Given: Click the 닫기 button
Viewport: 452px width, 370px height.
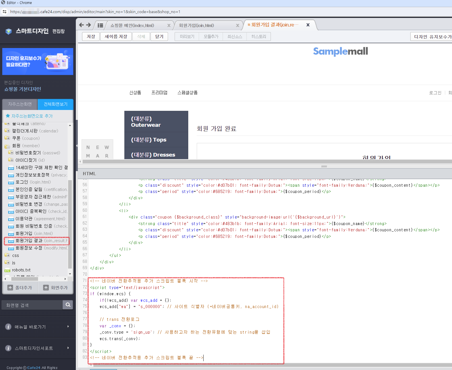Looking at the screenshot, I should pyautogui.click(x=159, y=36).
